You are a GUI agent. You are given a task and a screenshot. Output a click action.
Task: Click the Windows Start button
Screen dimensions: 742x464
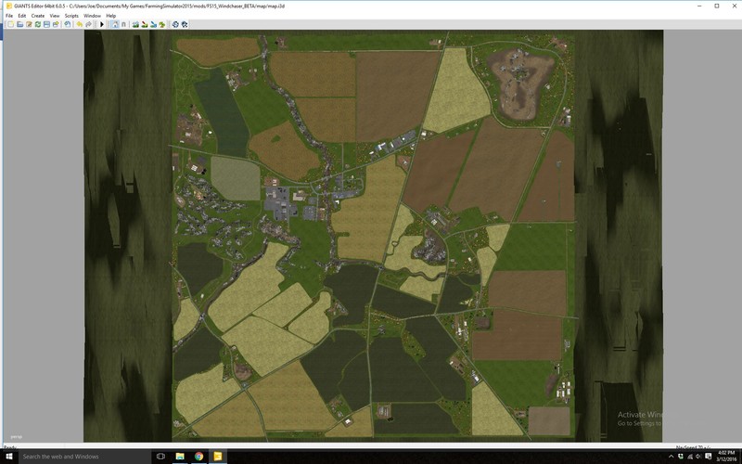(8, 457)
